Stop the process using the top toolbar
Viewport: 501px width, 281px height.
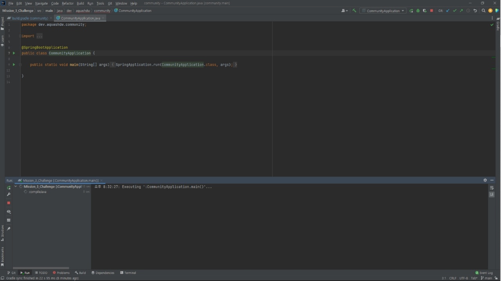(431, 11)
